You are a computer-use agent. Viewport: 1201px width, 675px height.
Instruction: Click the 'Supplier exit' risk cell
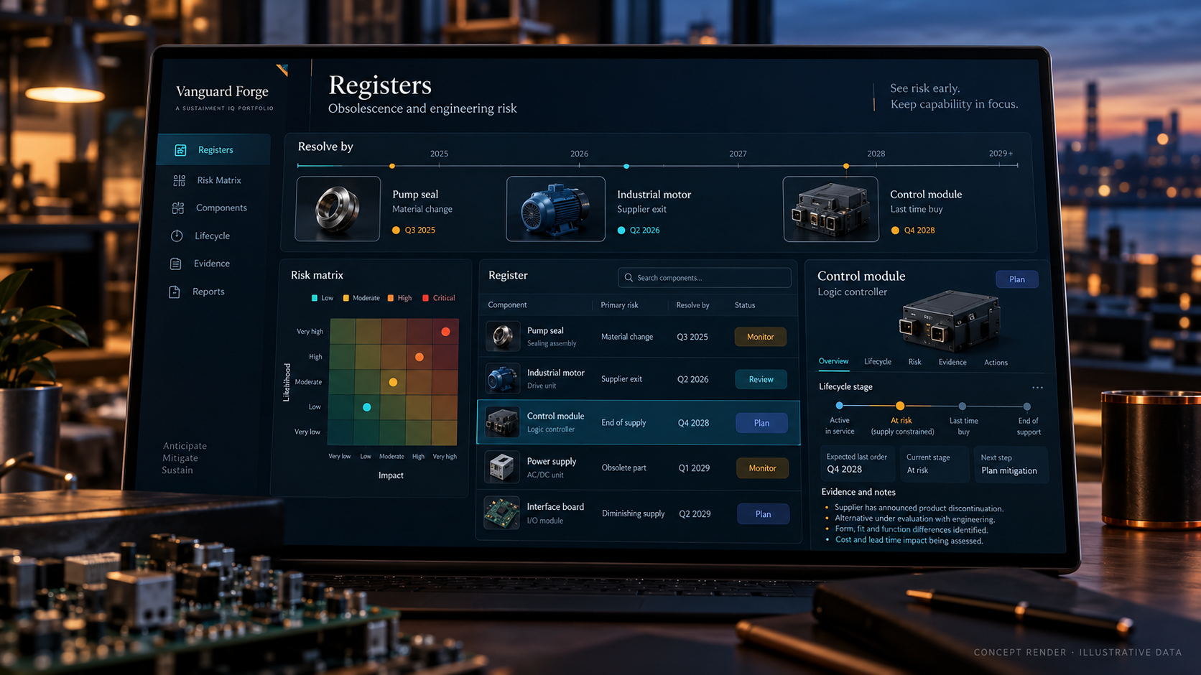click(621, 379)
